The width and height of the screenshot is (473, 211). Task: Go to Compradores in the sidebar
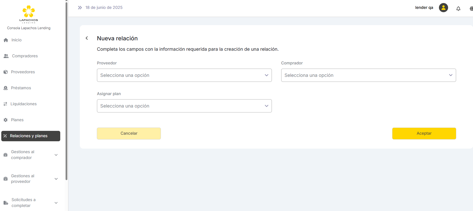(25, 56)
